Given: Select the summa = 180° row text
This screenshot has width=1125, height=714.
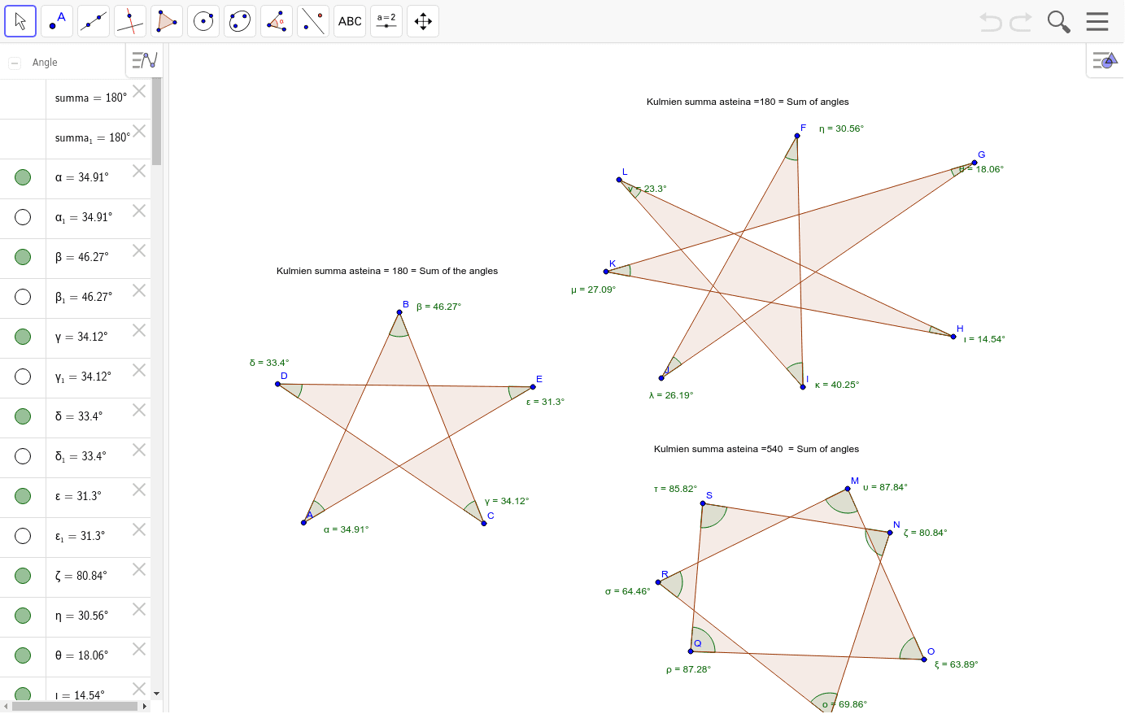Looking at the screenshot, I should [x=91, y=98].
